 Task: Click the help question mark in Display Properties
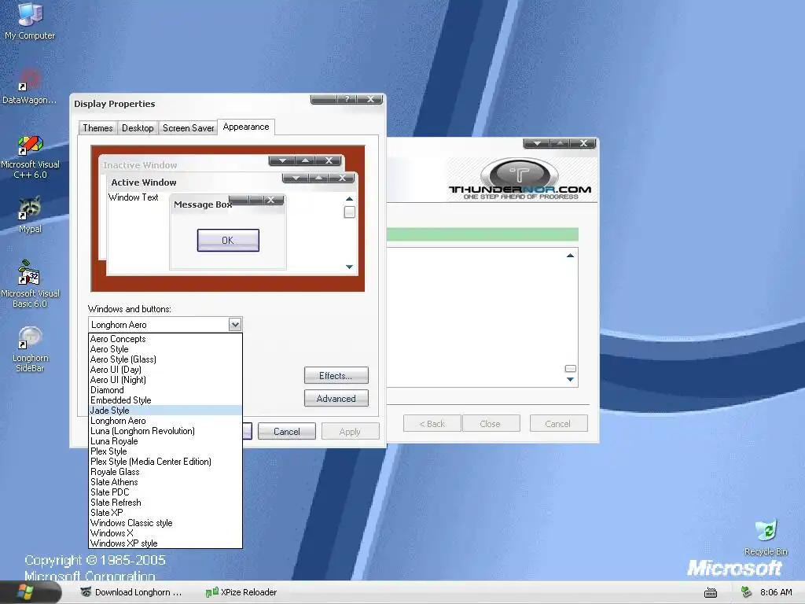(347, 99)
